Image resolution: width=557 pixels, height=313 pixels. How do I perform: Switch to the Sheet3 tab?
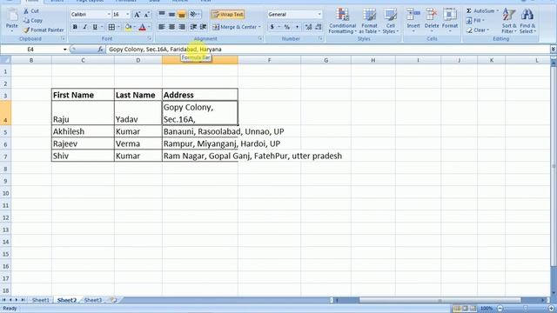tap(93, 300)
